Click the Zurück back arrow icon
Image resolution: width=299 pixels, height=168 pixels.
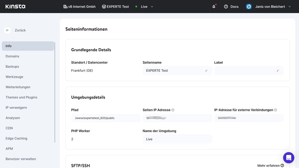[7, 30]
